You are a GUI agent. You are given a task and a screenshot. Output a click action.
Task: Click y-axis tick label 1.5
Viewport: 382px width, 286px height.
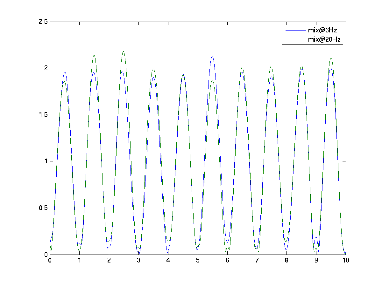click(x=44, y=115)
